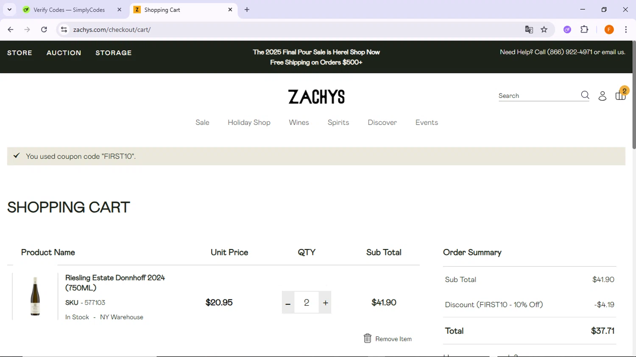This screenshot has height=357, width=636.
Task: Increase Riesling quantity with plus button
Action: click(325, 302)
